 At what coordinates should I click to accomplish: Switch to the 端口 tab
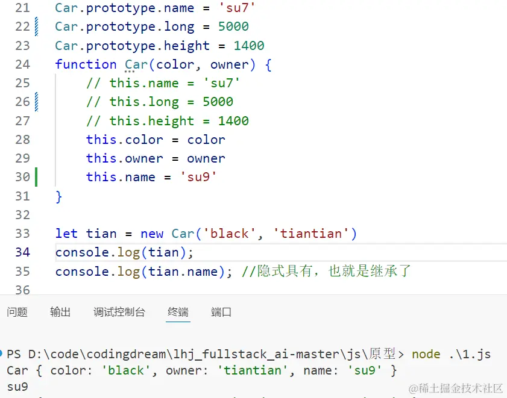click(221, 312)
